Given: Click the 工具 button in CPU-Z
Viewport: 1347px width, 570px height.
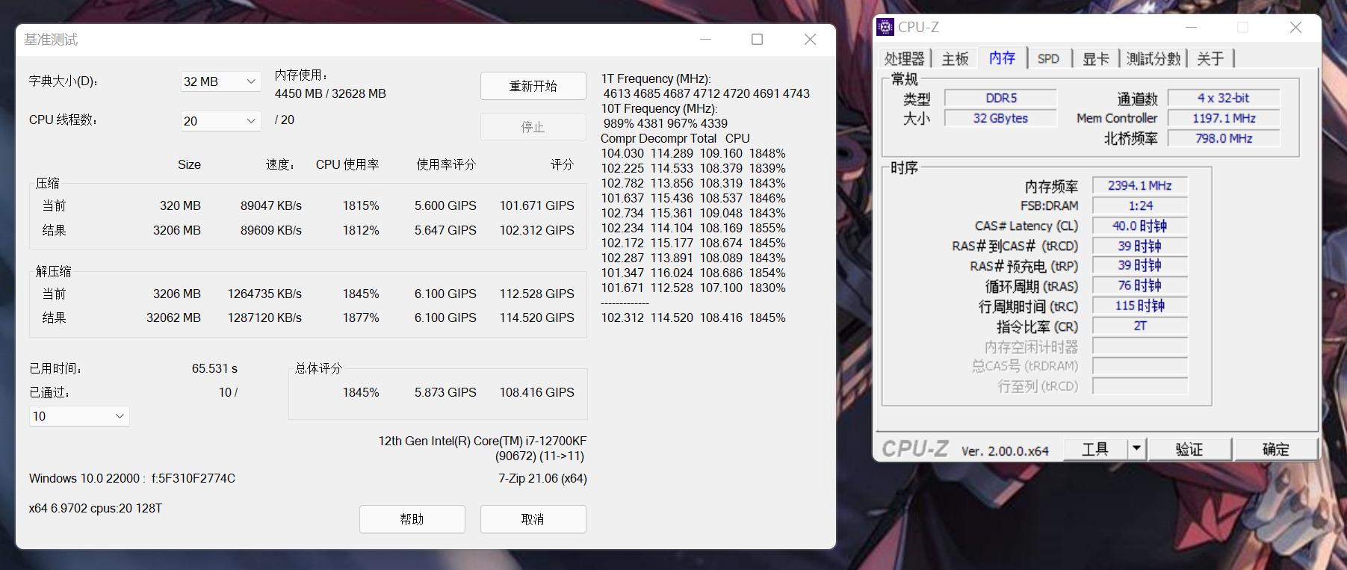Looking at the screenshot, I should click(x=1095, y=449).
